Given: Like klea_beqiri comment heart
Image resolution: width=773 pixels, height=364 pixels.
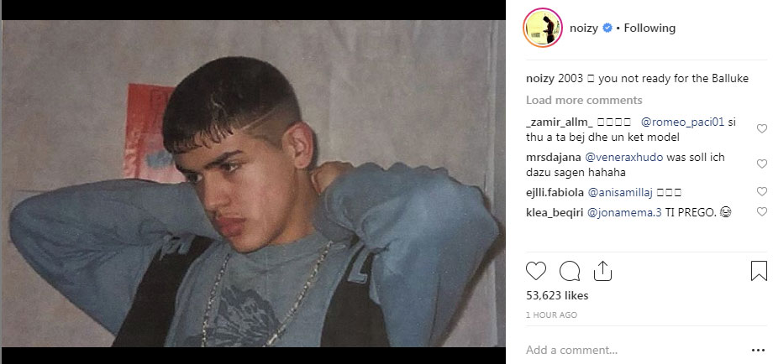Looking at the screenshot, I should tap(762, 212).
